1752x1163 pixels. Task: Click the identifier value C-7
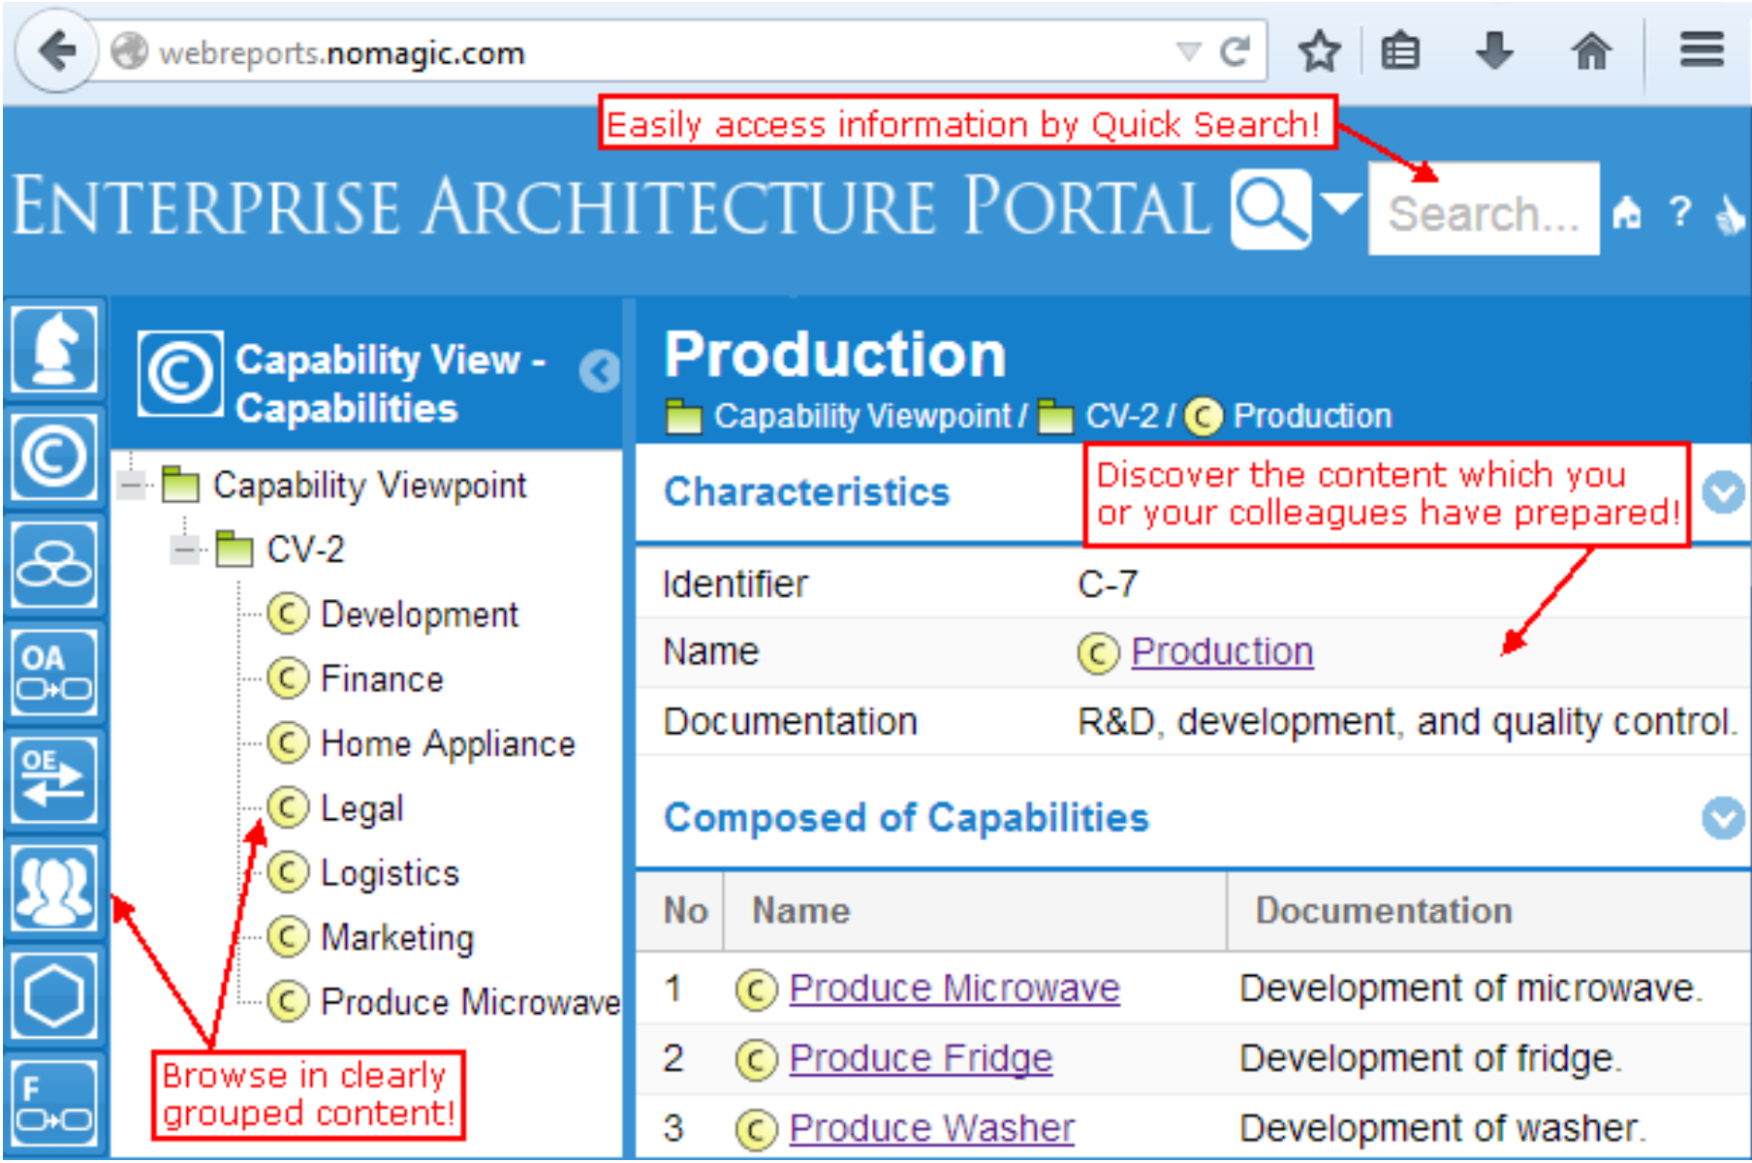pyautogui.click(x=1108, y=584)
